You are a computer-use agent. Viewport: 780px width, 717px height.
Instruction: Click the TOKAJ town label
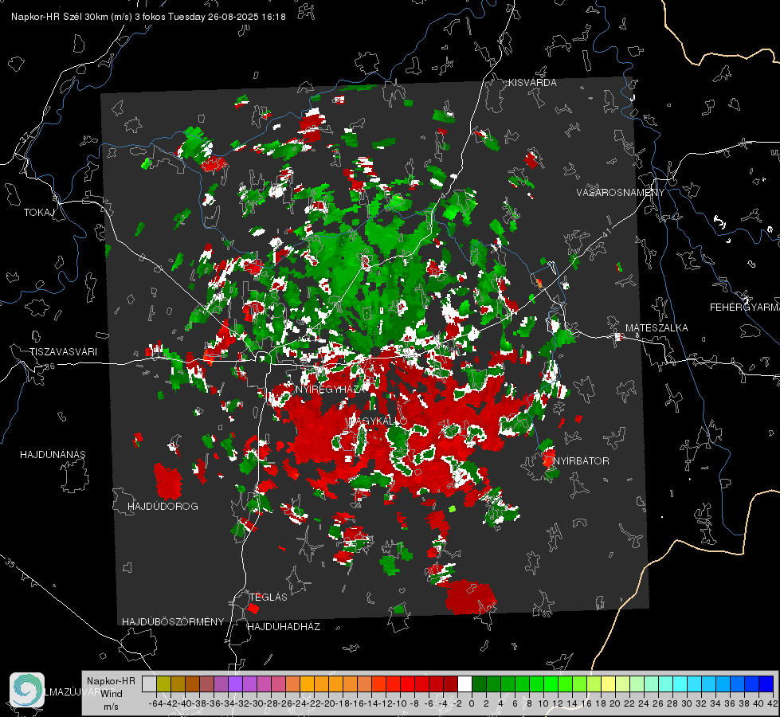click(39, 213)
